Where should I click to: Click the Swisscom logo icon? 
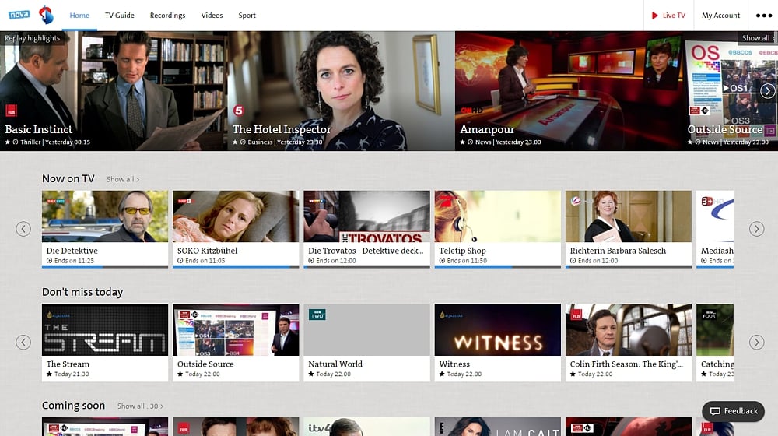46,15
